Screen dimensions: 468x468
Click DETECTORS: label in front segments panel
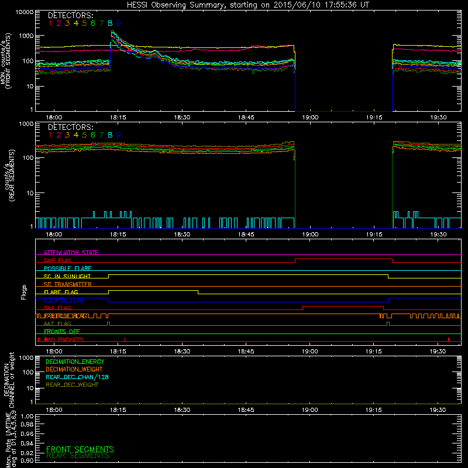click(71, 15)
